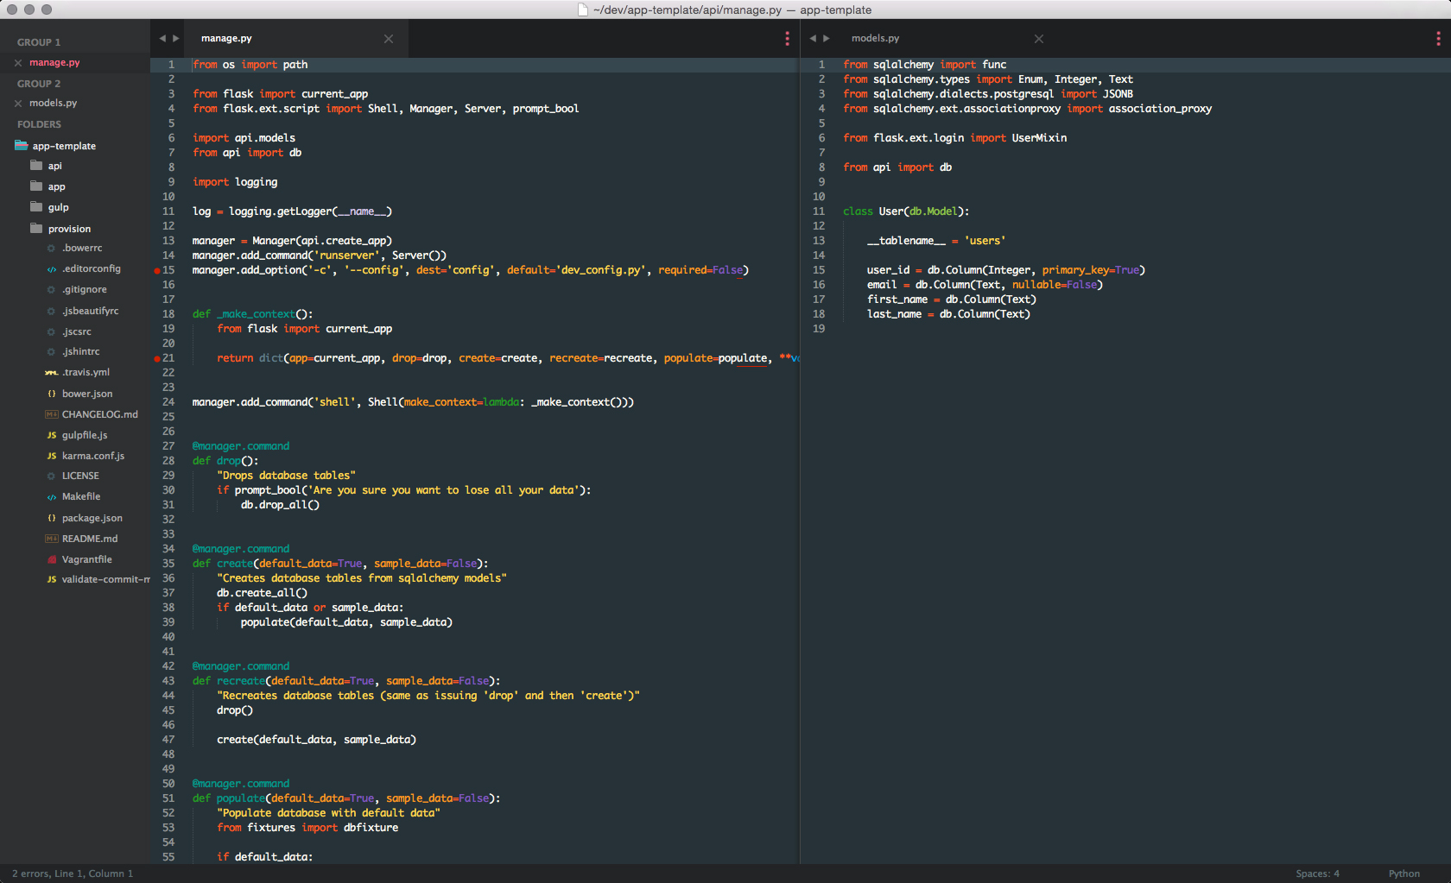Go to next tab in right pane
Image resolution: width=1451 pixels, height=883 pixels.
click(x=827, y=39)
